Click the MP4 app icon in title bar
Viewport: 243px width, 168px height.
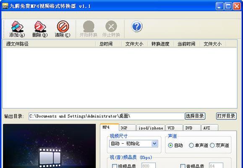tap(5, 6)
